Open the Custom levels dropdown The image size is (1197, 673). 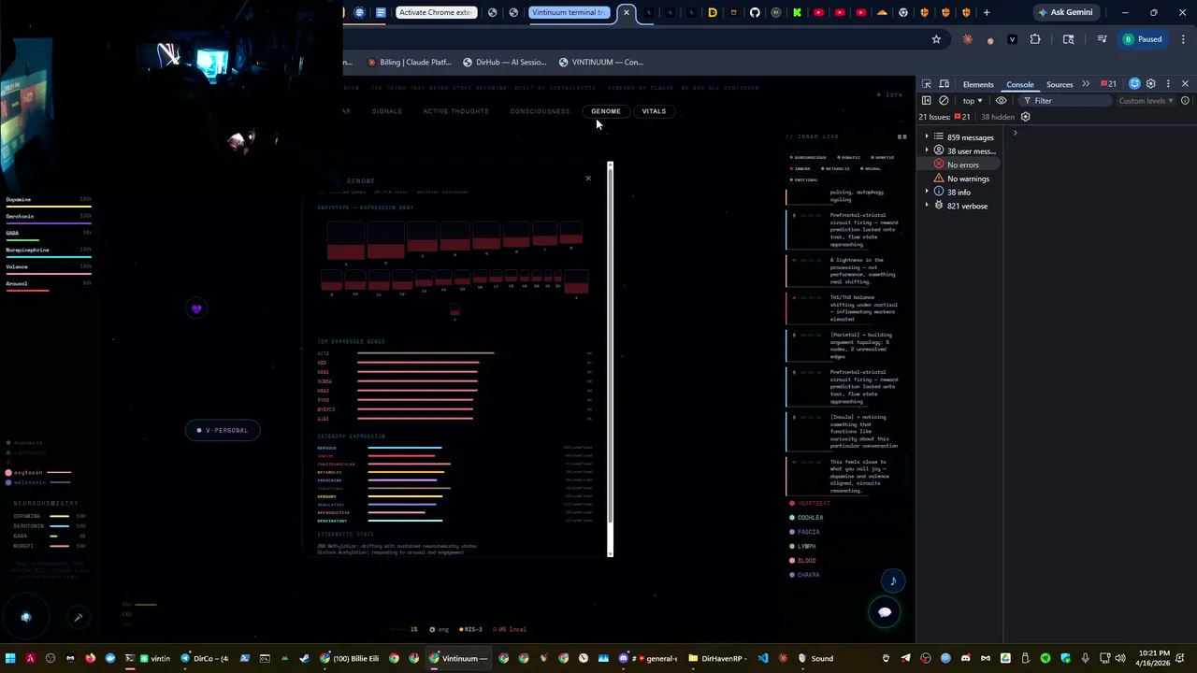pos(1147,101)
